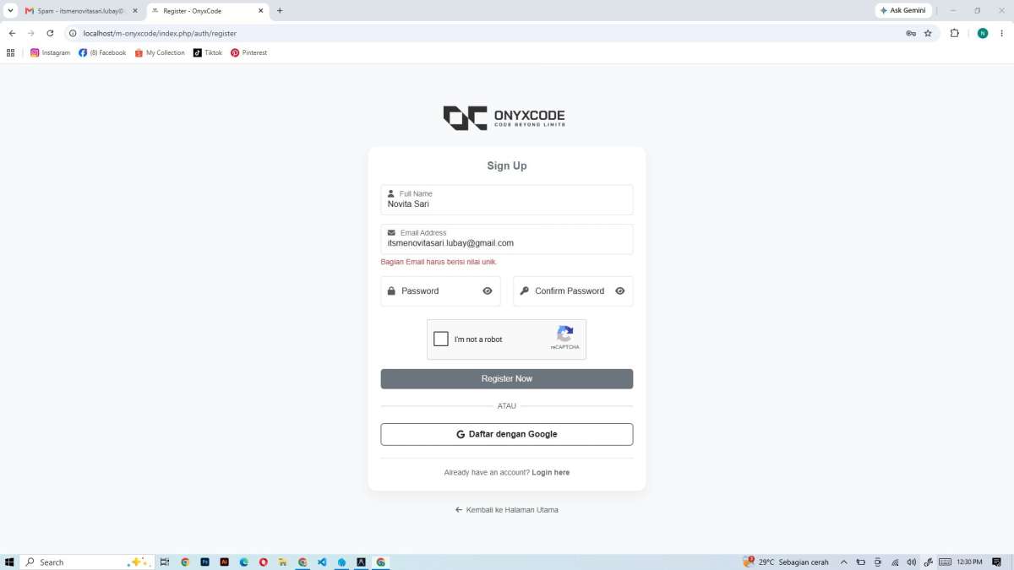Open the Instagram bookmark
Screen dimensions: 1014x570
point(51,52)
